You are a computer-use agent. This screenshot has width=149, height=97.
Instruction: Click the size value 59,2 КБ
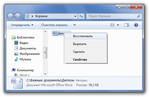(94, 85)
